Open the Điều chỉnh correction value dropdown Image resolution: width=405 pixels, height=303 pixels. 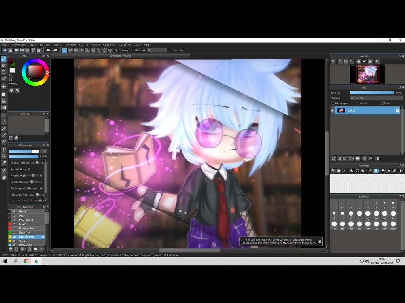(157, 50)
